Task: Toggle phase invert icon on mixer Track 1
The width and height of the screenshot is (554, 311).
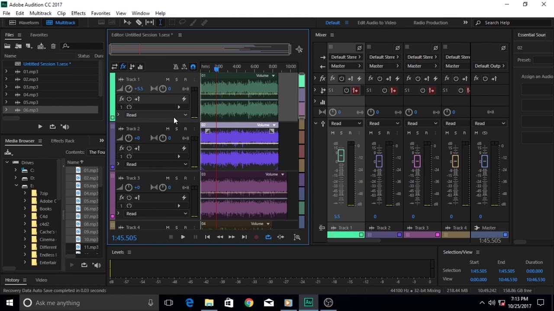Action: click(359, 48)
